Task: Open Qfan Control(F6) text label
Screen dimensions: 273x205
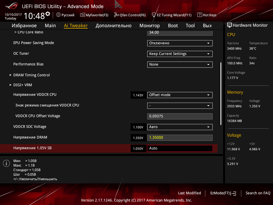Action: 133,15
